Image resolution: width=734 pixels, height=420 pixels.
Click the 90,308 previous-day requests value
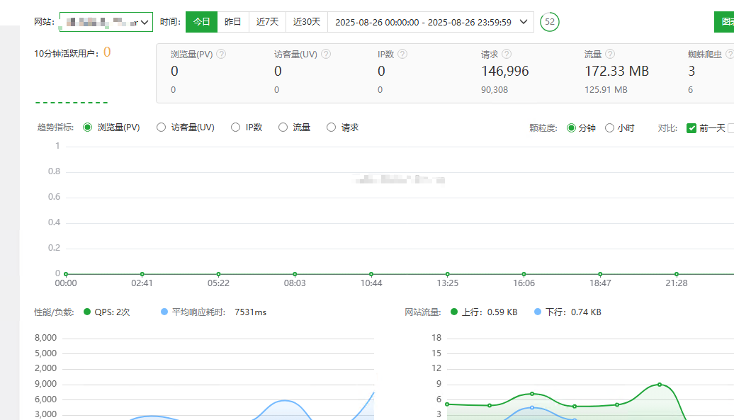point(495,90)
